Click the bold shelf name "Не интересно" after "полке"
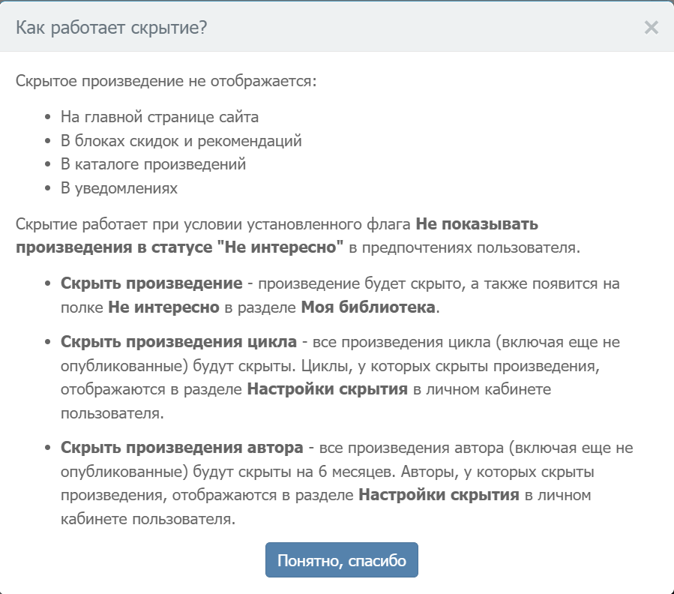Image resolution: width=674 pixels, height=594 pixels. tap(163, 307)
